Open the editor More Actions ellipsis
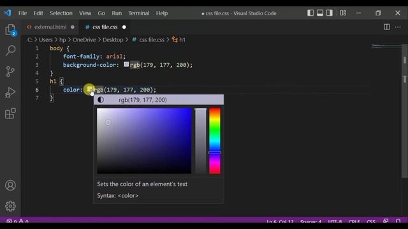 [x=398, y=27]
